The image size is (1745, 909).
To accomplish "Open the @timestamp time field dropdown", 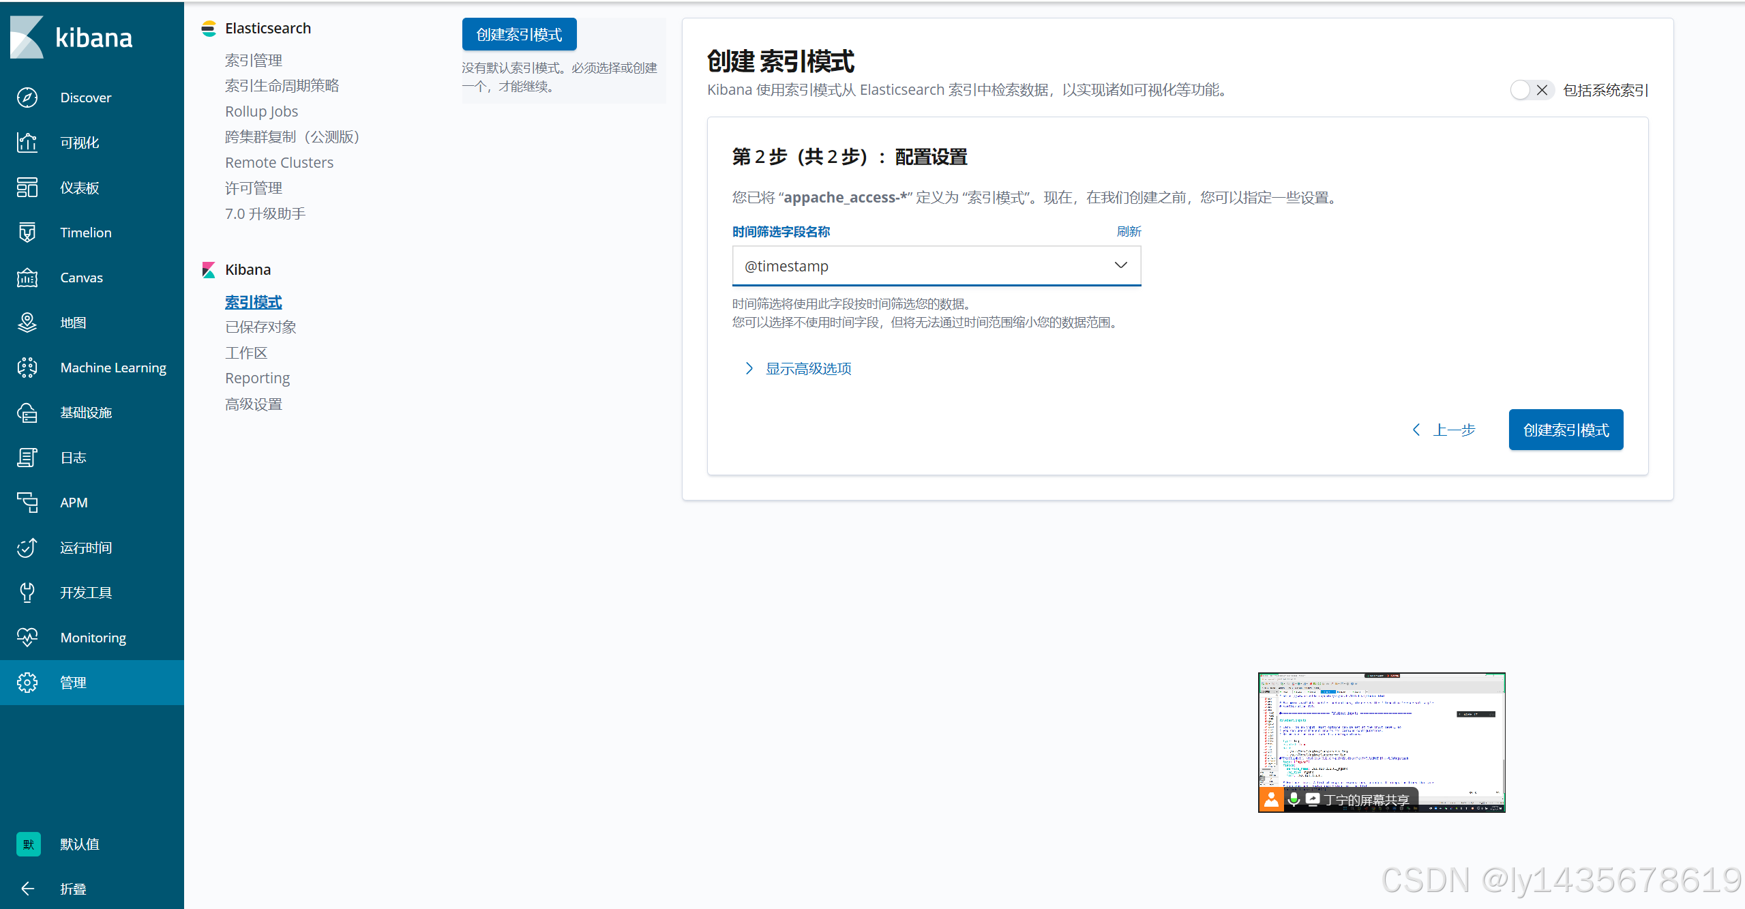I will (936, 266).
